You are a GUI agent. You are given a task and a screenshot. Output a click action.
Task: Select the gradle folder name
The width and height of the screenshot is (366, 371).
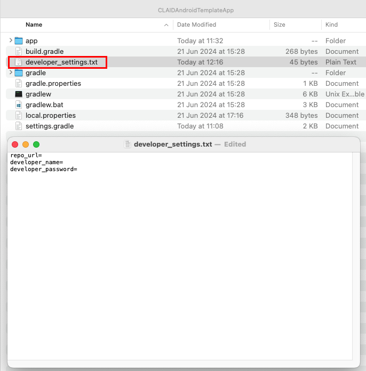36,72
